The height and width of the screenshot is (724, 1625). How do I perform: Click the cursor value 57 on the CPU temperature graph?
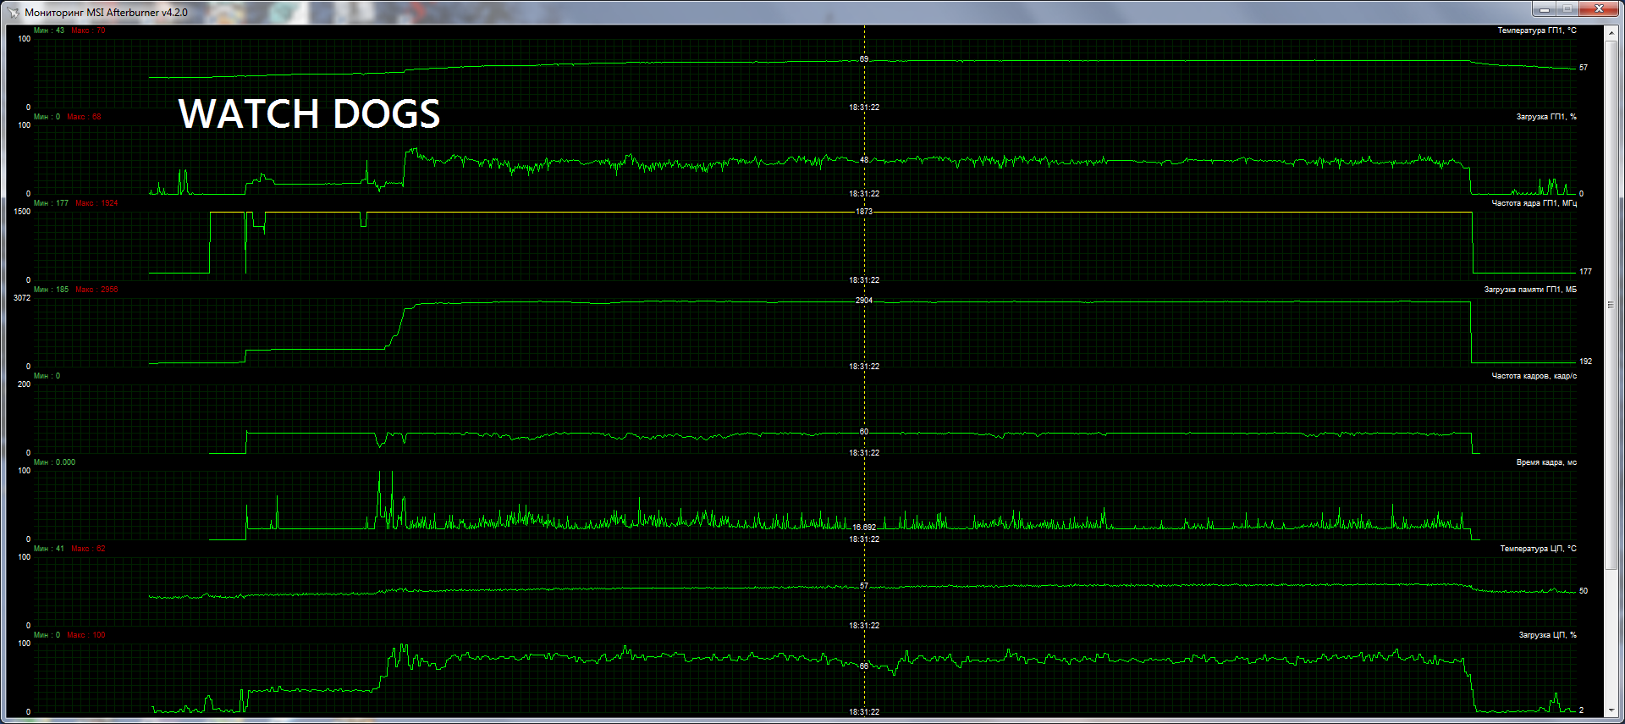864,586
